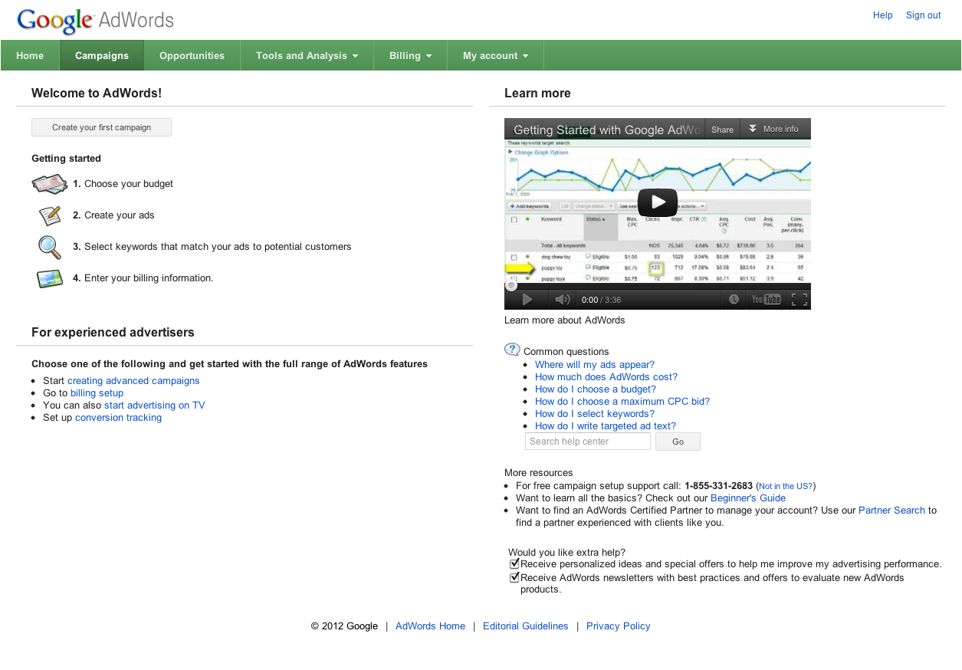Image resolution: width=962 pixels, height=670 pixels.
Task: Open the Opportunities tab
Action: click(192, 55)
